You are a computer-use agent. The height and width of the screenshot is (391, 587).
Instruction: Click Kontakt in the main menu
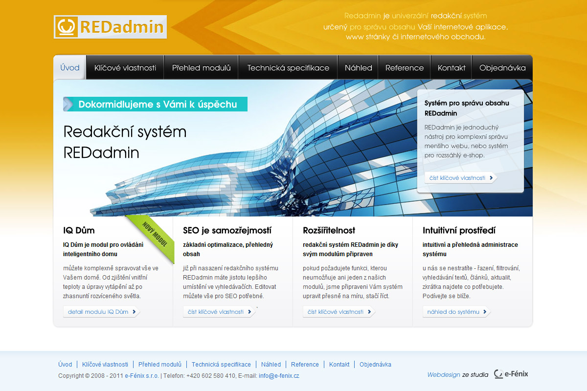click(x=452, y=68)
